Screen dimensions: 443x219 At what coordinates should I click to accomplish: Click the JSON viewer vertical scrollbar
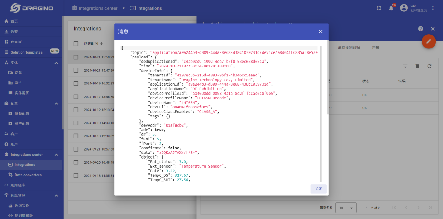click(x=328, y=80)
